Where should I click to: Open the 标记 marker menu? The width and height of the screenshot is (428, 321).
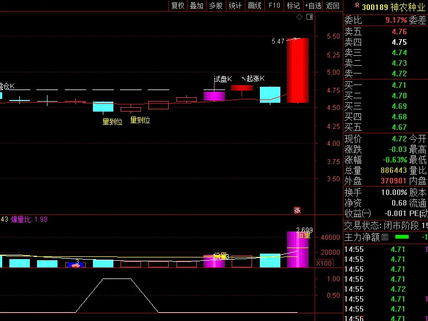(x=293, y=6)
